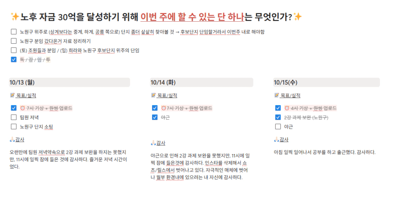Click the 10/13 (월) date heading
This screenshot has height=197, width=394.
pos(22,82)
